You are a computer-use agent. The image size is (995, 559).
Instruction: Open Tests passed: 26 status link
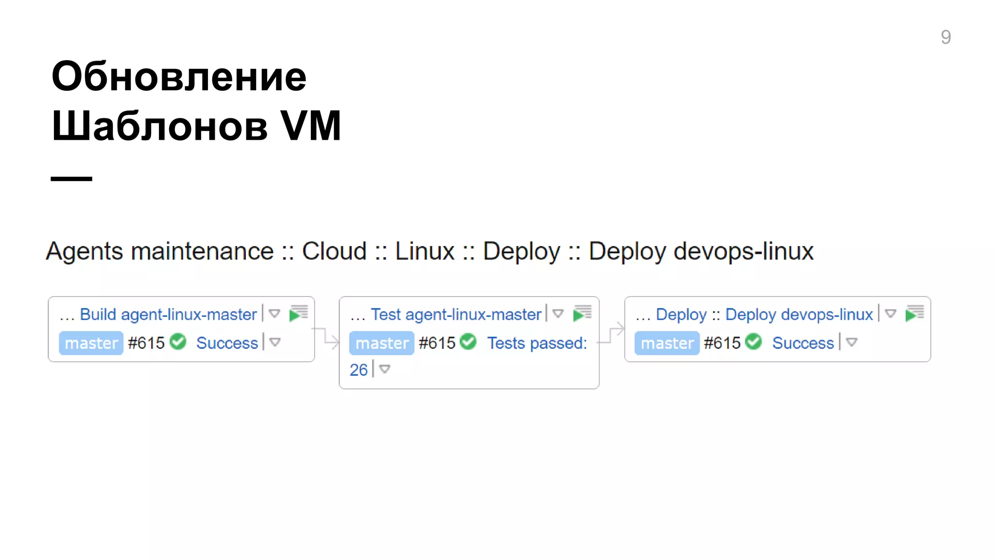point(537,343)
